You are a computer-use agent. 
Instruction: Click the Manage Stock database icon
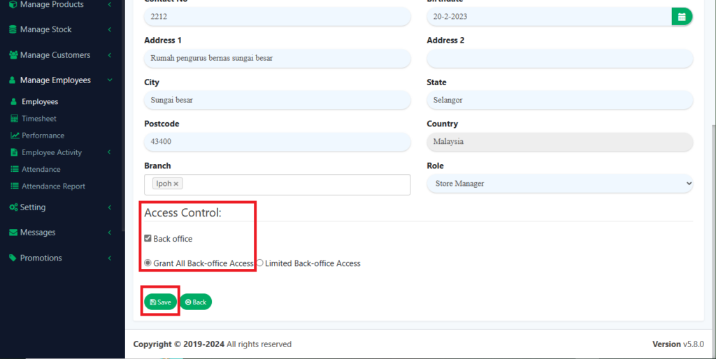pyautogui.click(x=13, y=30)
